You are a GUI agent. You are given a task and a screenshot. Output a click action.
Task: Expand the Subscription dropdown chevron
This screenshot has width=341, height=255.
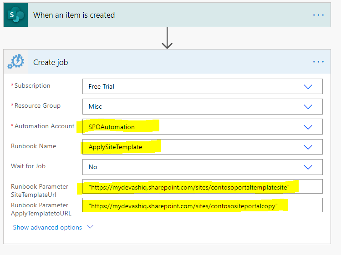point(308,86)
